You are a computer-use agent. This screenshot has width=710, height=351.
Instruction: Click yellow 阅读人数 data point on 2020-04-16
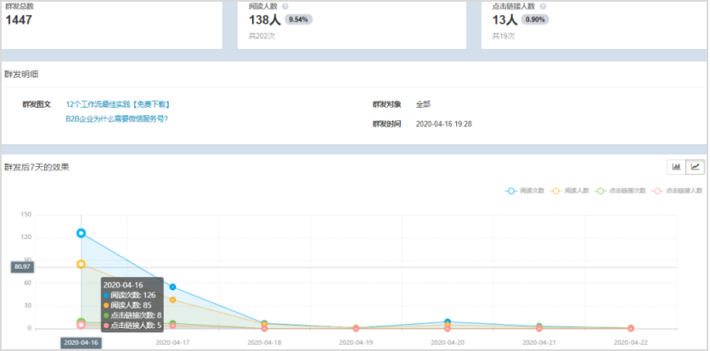tap(82, 264)
